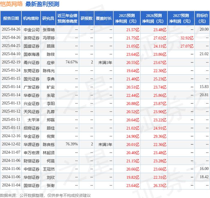This screenshot has width=210, height=198.
Task: Click analyst name 林起贤
Action: pos(49,153)
